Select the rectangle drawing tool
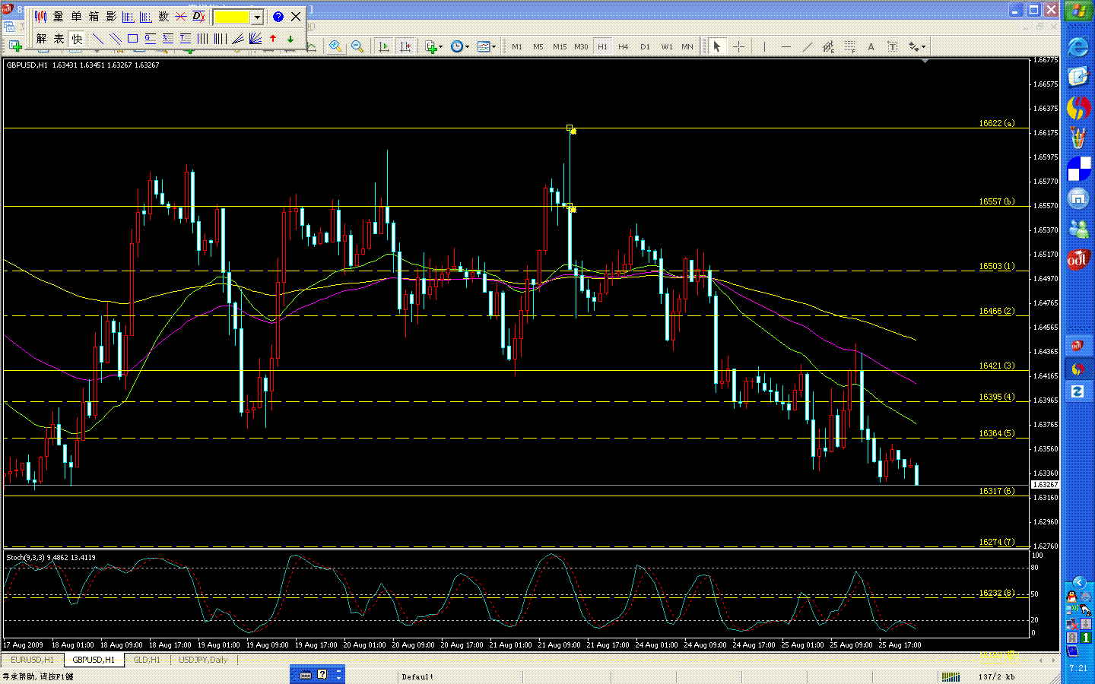This screenshot has width=1095, height=684. [x=132, y=39]
